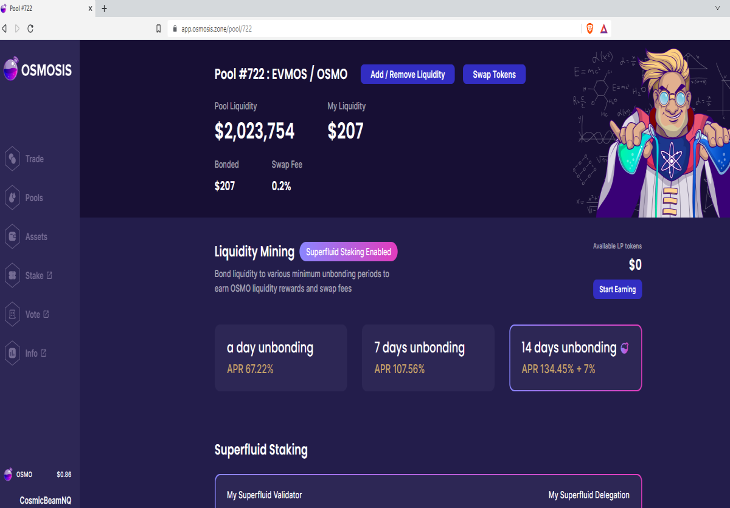This screenshot has width=730, height=508.
Task: Click the Start Earning button
Action: pos(617,289)
